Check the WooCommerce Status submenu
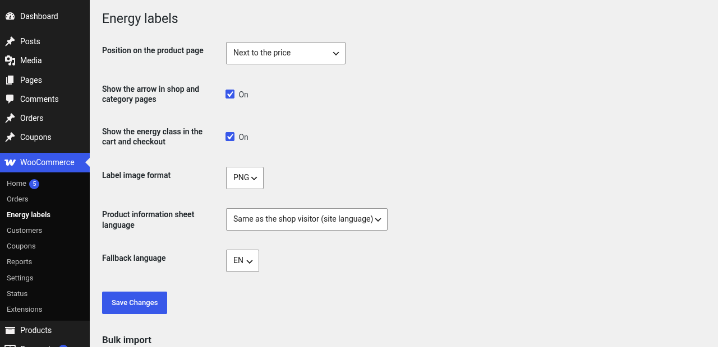718x347 pixels. [x=17, y=294]
